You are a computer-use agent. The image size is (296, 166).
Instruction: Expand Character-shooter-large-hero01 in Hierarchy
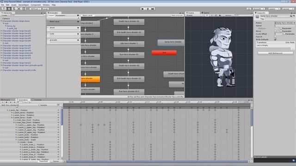pos(1,31)
